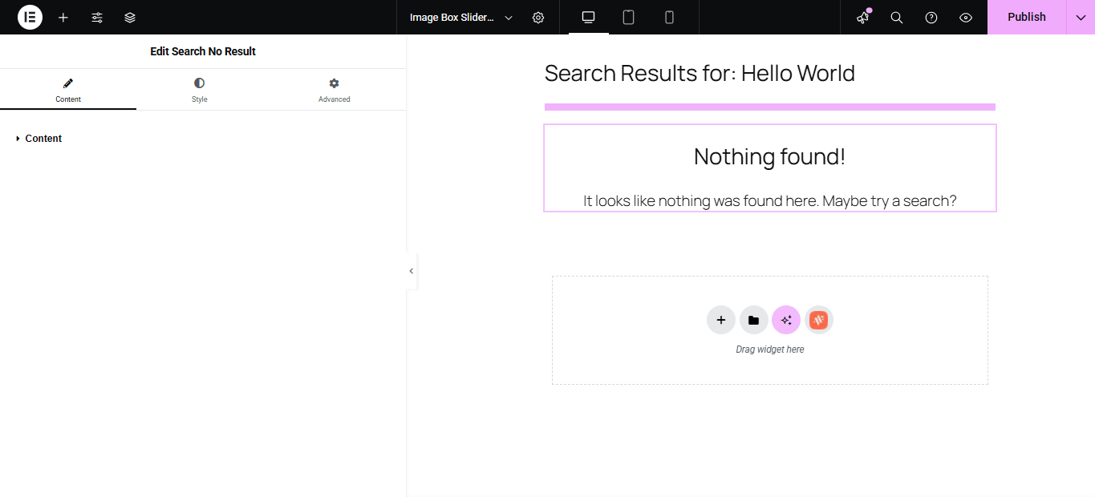Open Help question mark icon
Viewport: 1095px width, 497px height.
(931, 18)
